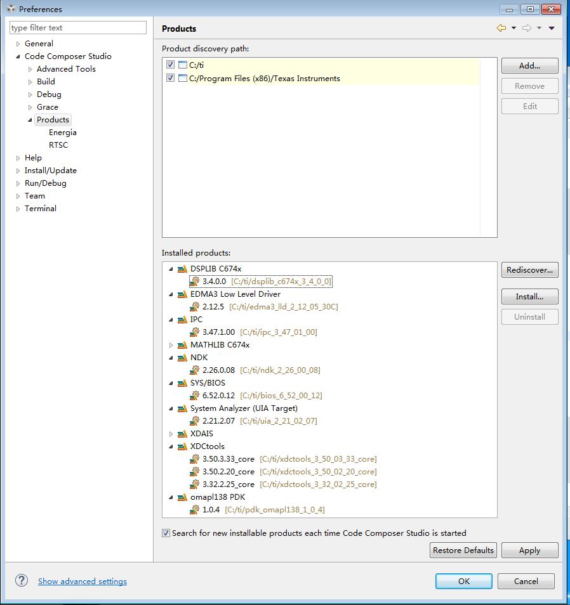Uncheck the C:/Program Files (x86)/Texas Instruments checkbox
The width and height of the screenshot is (570, 605).
[170, 78]
